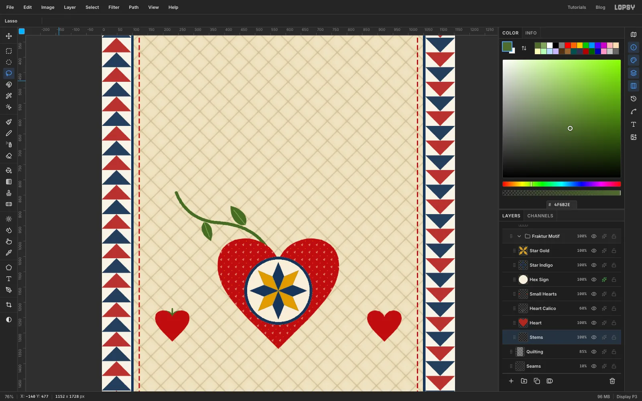Hide the Star Gold layer
This screenshot has width=642, height=401.
594,251
